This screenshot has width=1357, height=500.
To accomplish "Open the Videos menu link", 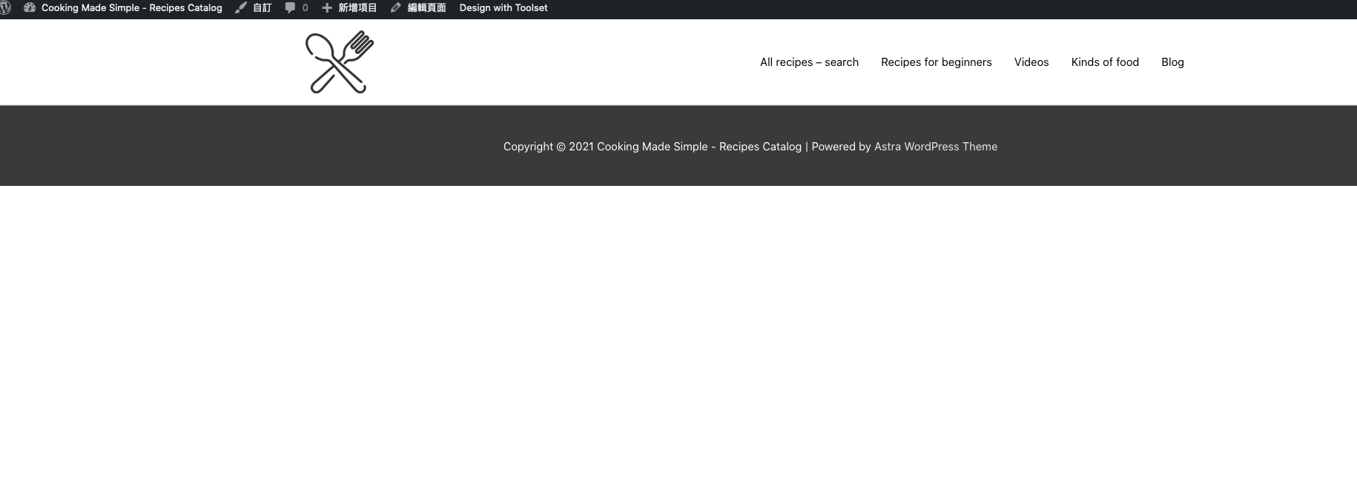I will [1031, 62].
